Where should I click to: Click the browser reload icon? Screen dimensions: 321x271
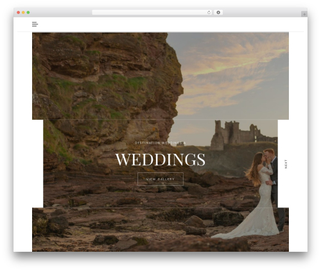[209, 12]
